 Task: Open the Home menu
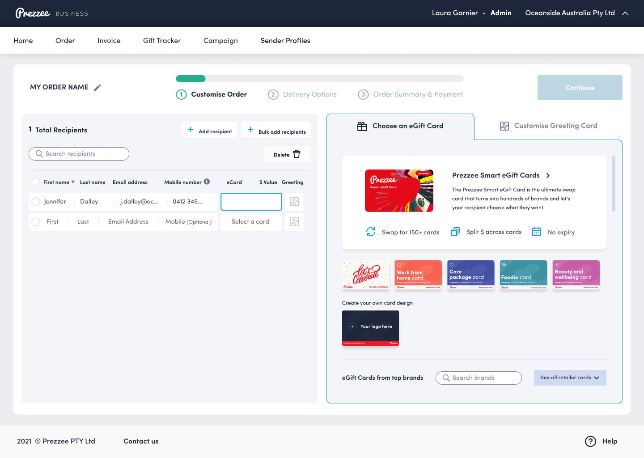click(x=23, y=41)
